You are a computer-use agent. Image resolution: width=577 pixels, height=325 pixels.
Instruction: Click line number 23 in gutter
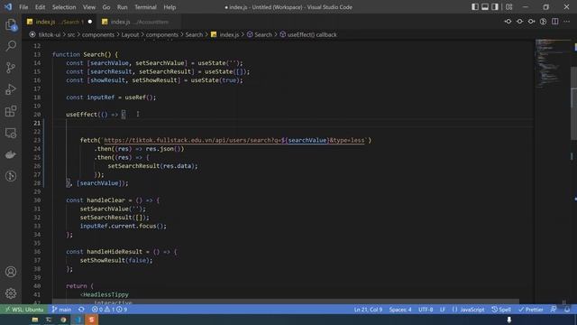[37, 141]
